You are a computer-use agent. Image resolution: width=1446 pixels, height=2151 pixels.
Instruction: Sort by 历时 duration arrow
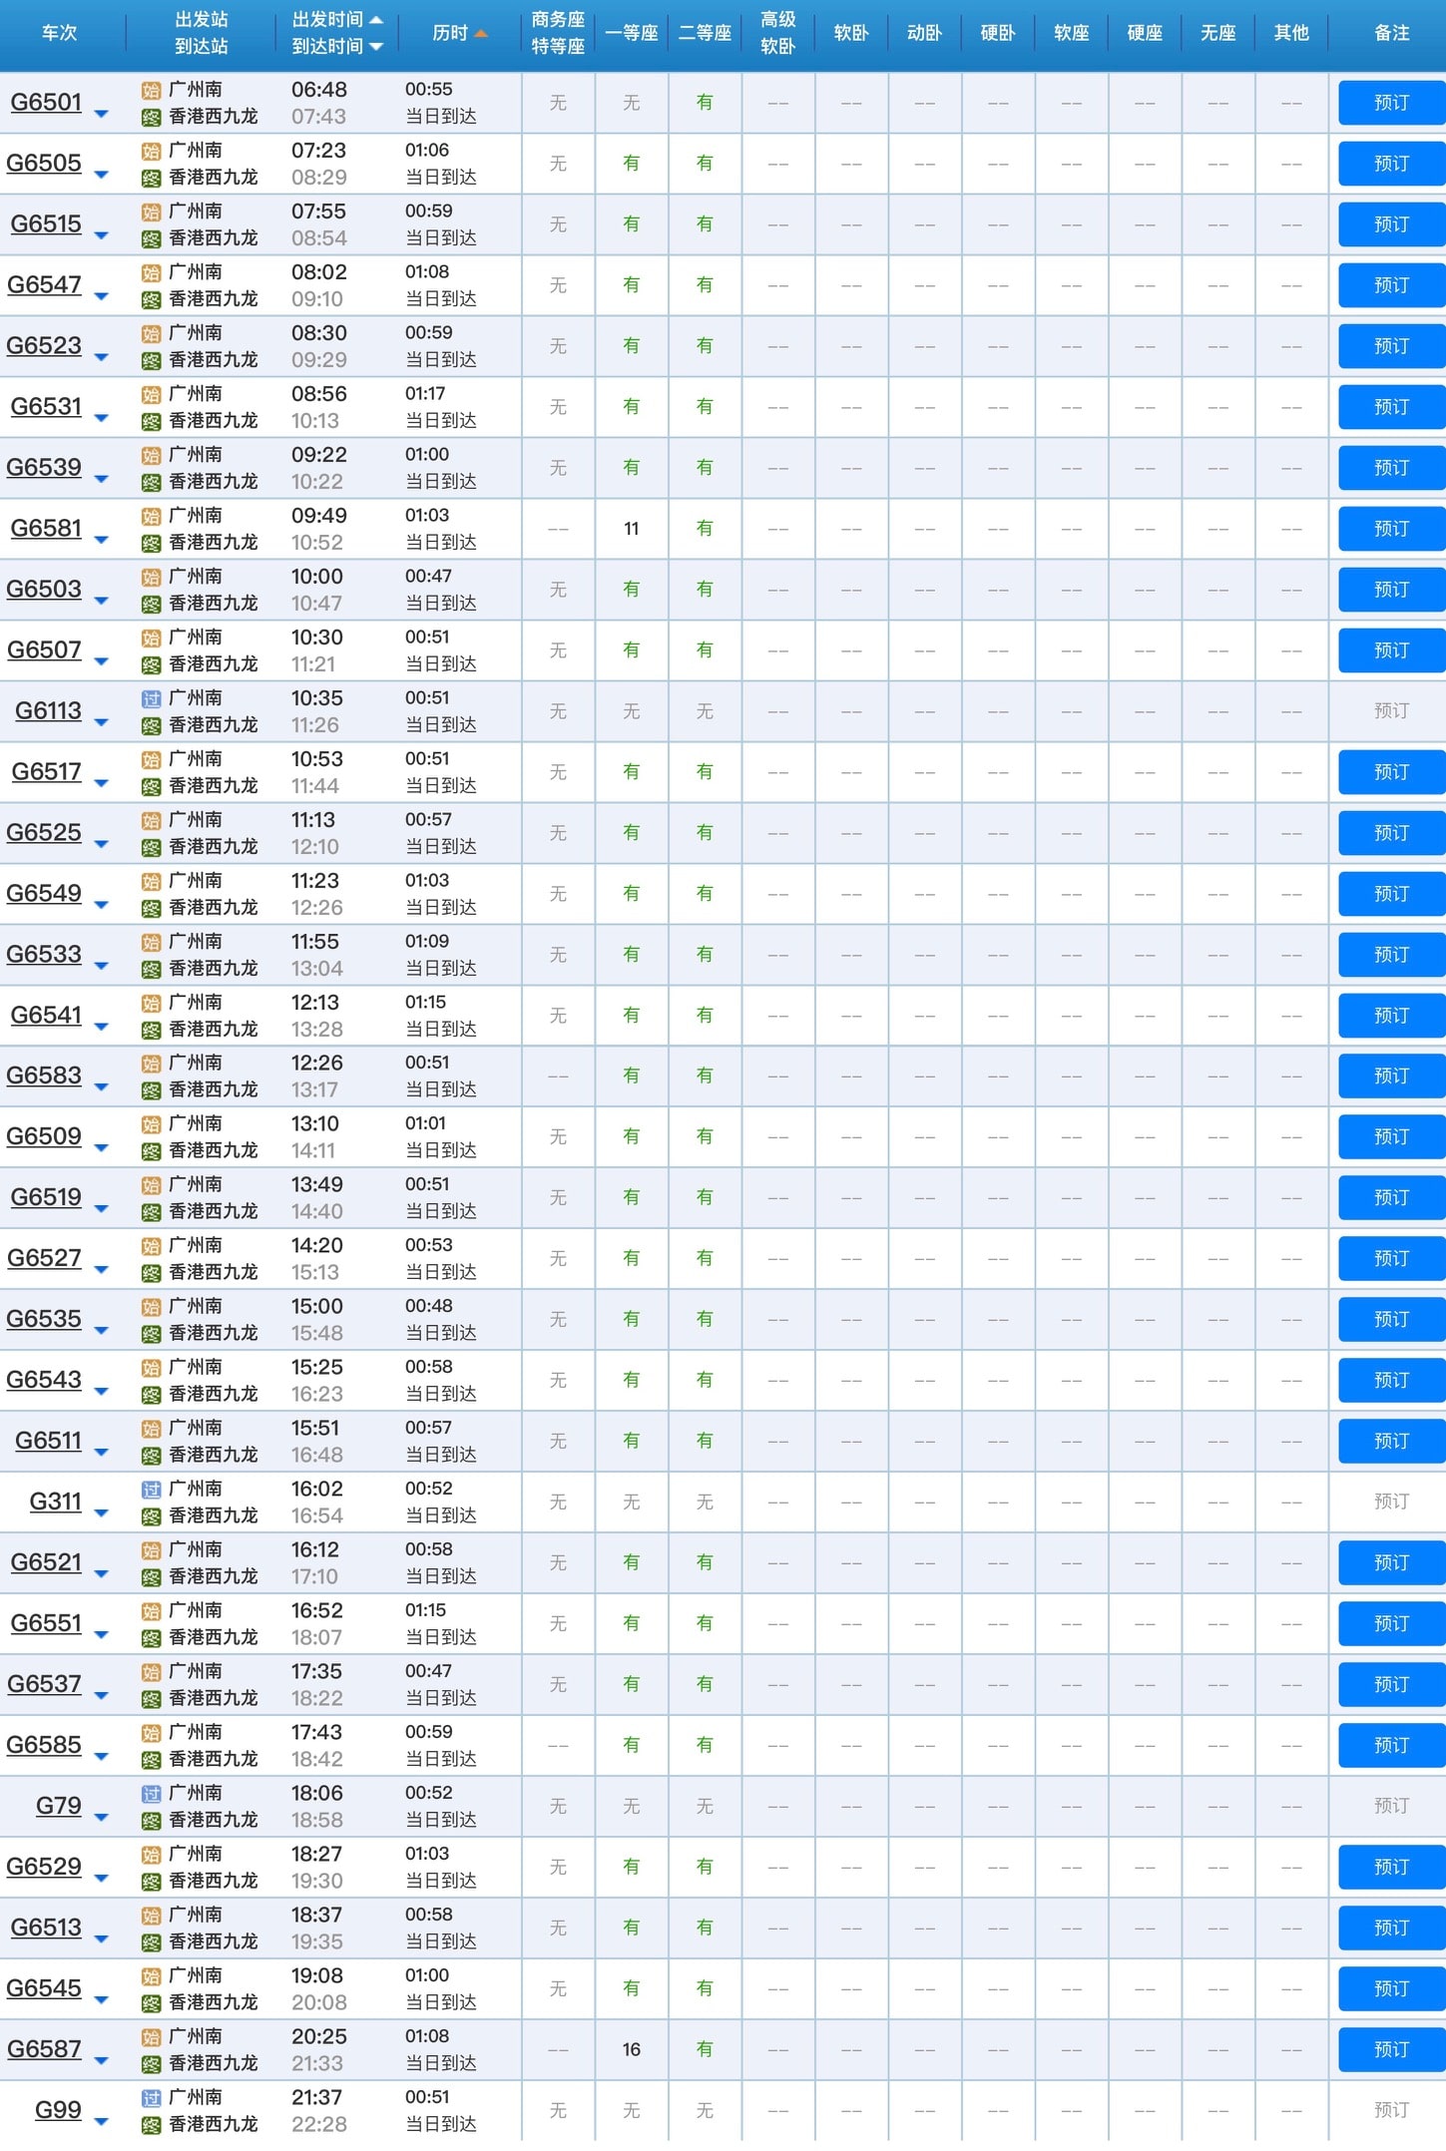pyautogui.click(x=481, y=34)
